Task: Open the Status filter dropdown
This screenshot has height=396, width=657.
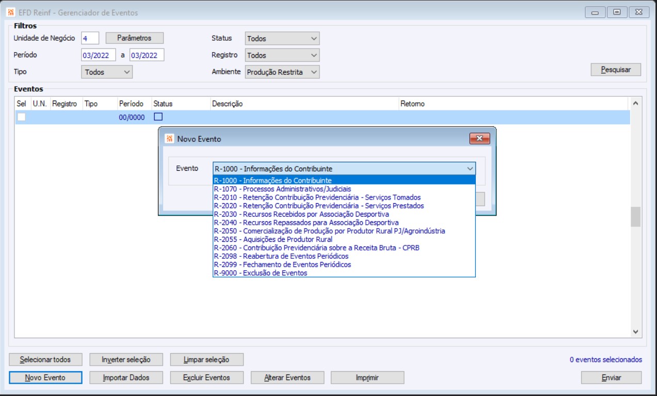Action: click(x=282, y=38)
